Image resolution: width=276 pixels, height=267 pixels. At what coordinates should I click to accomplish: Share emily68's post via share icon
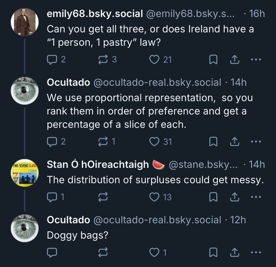[234, 59]
